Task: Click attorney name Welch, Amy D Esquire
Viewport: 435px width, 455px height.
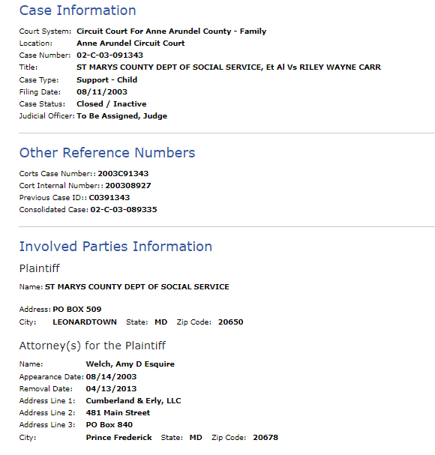Action: point(130,364)
